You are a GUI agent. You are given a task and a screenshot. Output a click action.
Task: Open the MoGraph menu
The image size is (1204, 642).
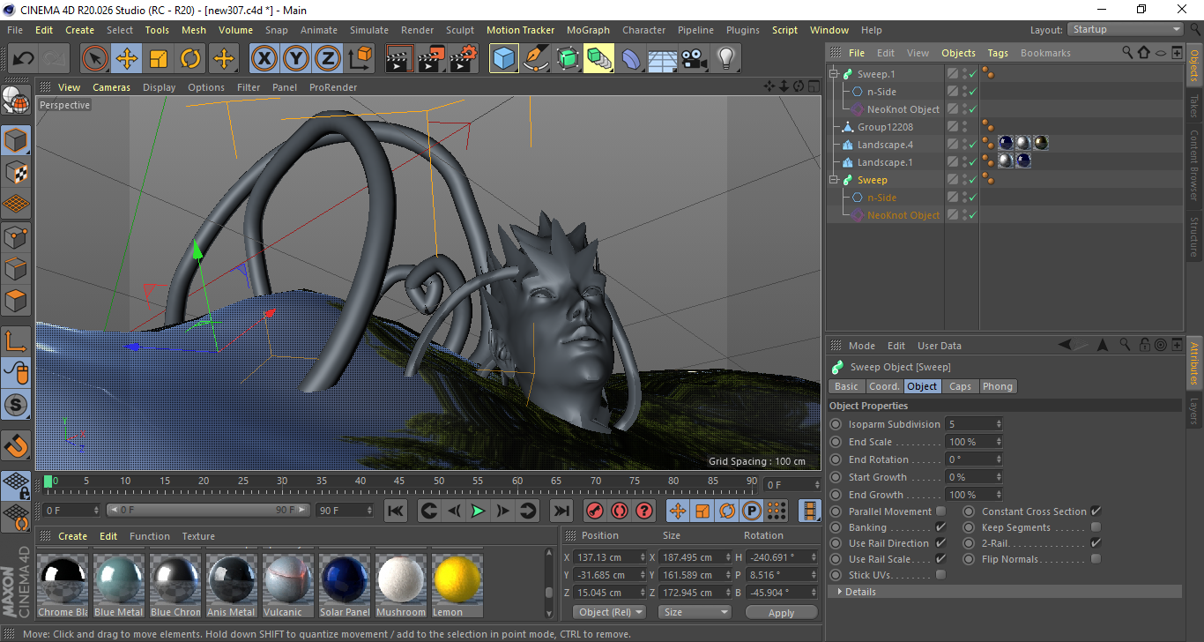[588, 30]
